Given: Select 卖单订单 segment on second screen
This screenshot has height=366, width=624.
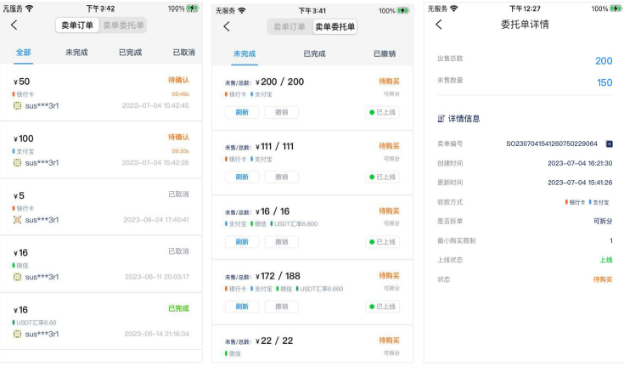Looking at the screenshot, I should coord(290,26).
